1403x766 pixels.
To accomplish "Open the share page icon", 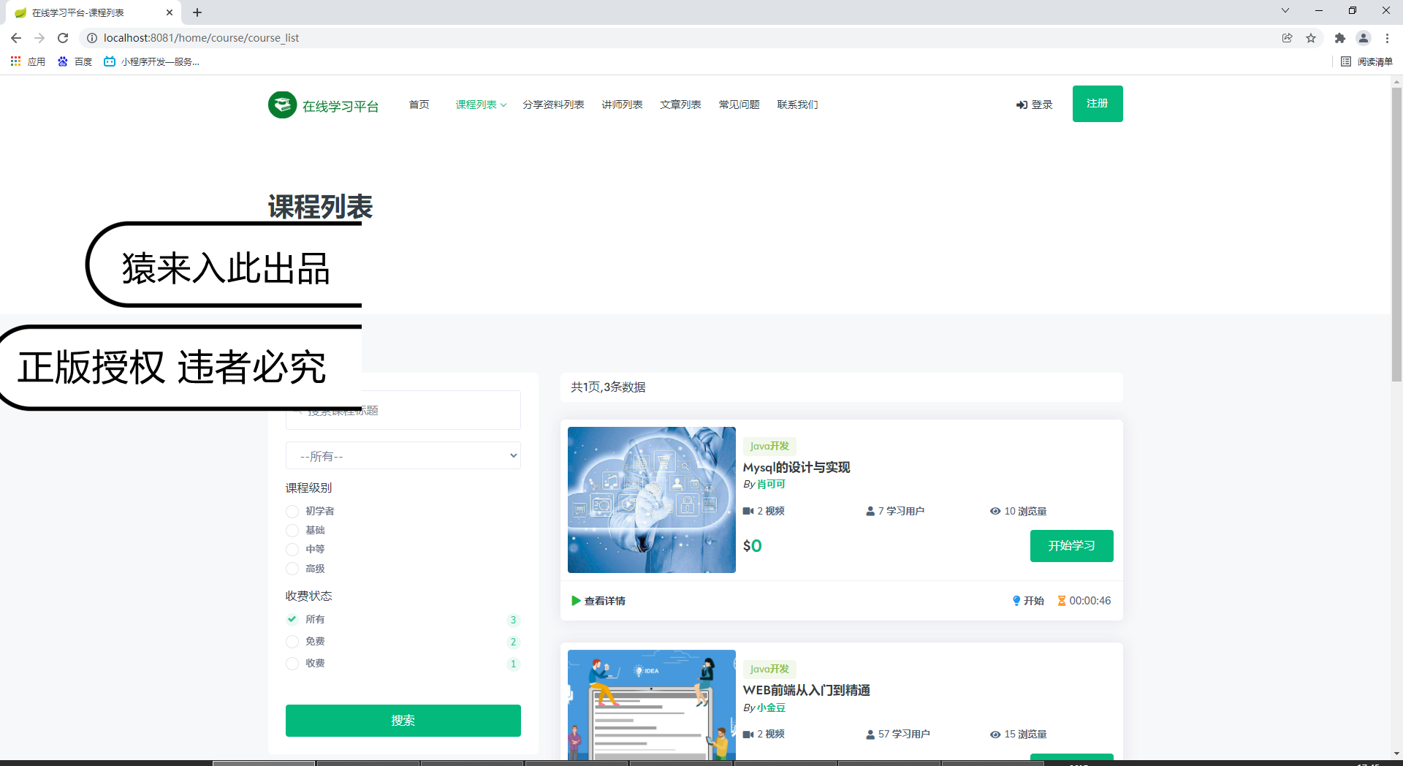I will pyautogui.click(x=1288, y=38).
